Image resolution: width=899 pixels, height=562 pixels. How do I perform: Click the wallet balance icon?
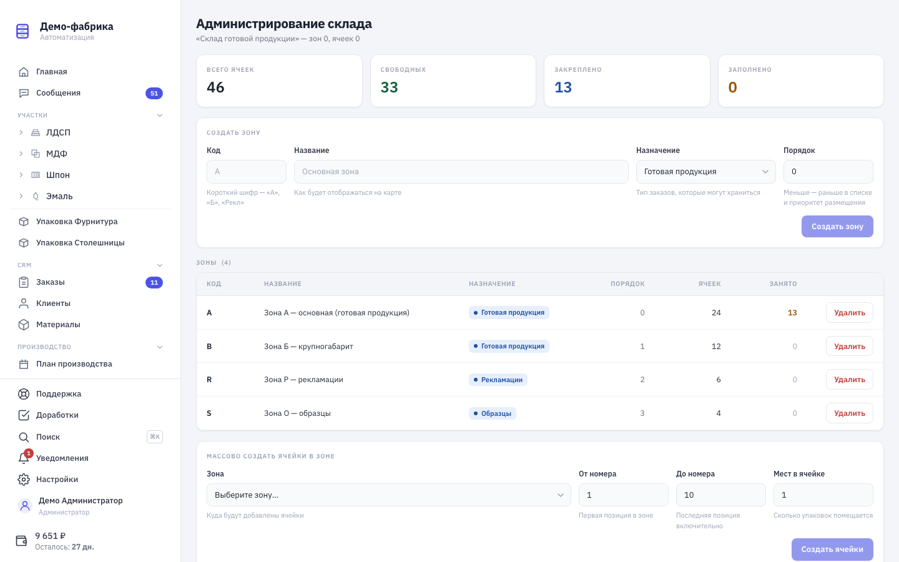pos(22,541)
